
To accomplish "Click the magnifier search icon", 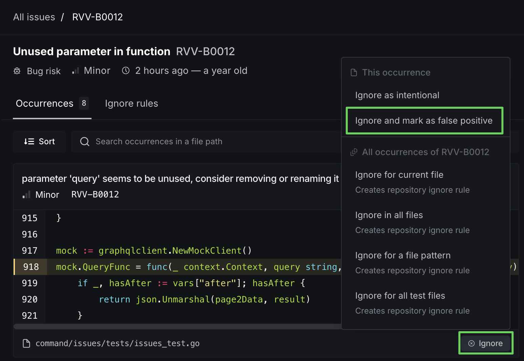I will [85, 142].
